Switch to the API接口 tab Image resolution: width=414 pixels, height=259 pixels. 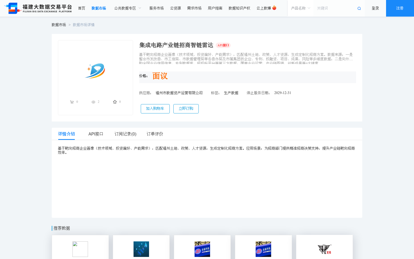click(x=96, y=134)
